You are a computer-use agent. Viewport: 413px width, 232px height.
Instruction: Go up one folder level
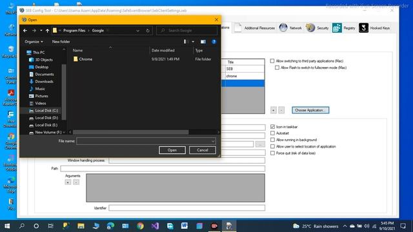coord(47,30)
